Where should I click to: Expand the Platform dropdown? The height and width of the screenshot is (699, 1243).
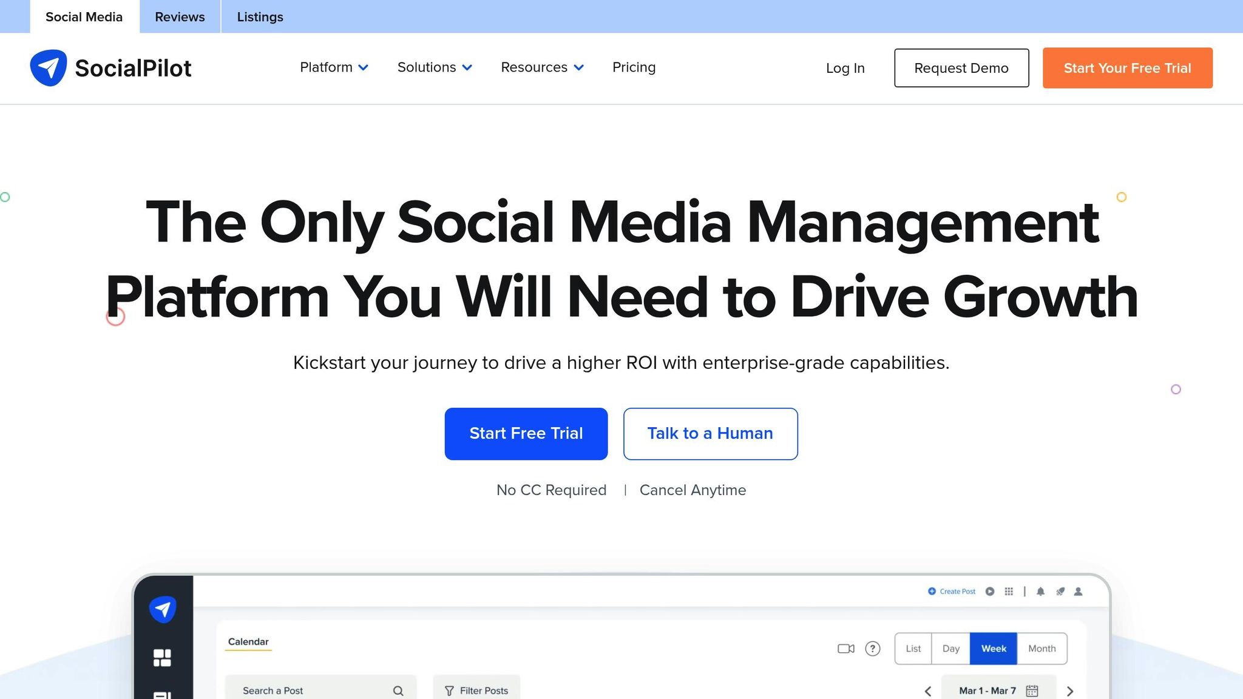pos(333,67)
